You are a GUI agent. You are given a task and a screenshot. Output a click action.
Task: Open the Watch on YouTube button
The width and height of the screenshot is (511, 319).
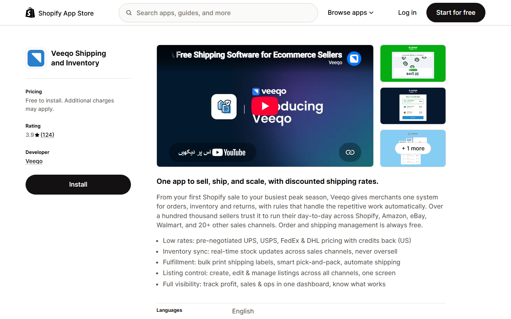click(212, 152)
